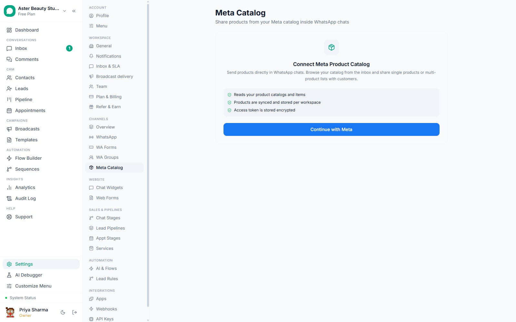Open Comments via its speech bubbles icon
This screenshot has width=516, height=322.
pos(9,59)
